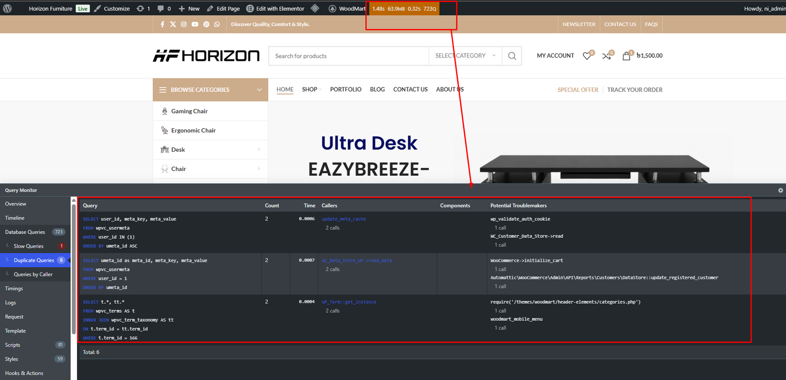786x380 pixels.
Task: Click the diamond icon next to Elementor
Action: (315, 8)
